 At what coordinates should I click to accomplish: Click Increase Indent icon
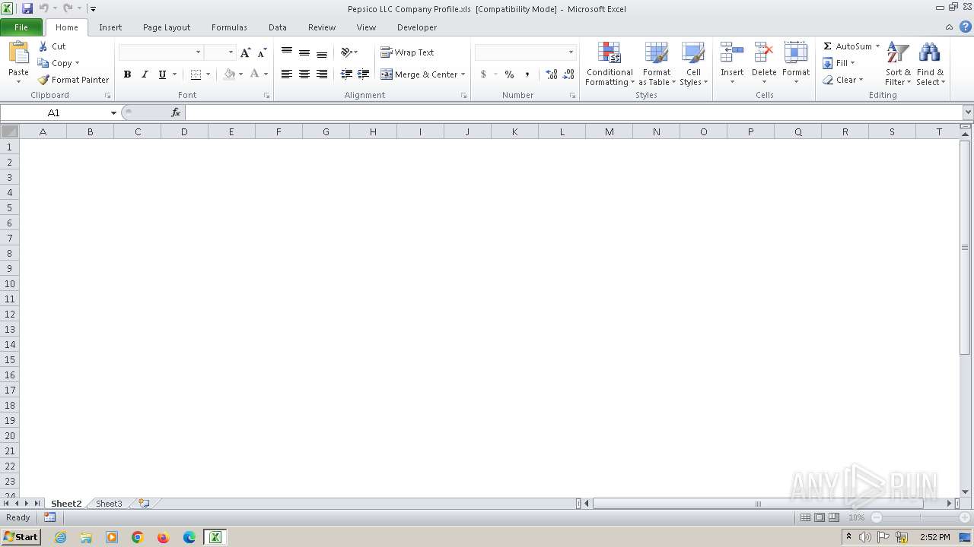click(364, 74)
